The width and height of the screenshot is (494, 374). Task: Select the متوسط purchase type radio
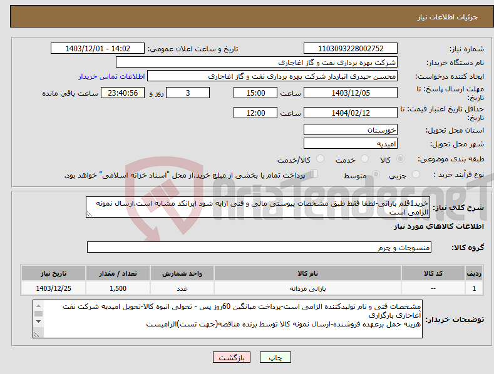pos(376,174)
